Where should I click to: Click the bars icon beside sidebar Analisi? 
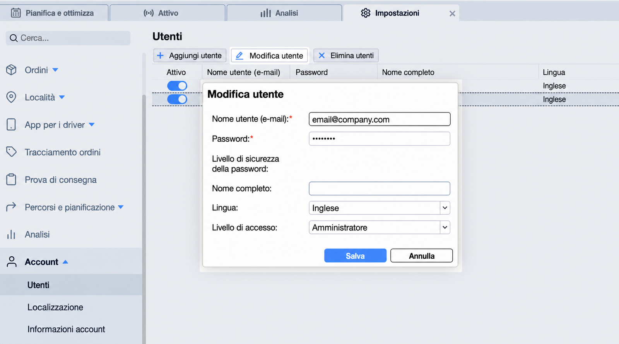point(11,234)
